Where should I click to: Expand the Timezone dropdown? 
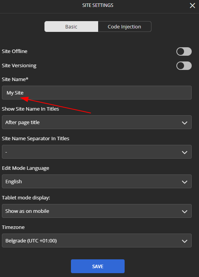pyautogui.click(x=97, y=241)
